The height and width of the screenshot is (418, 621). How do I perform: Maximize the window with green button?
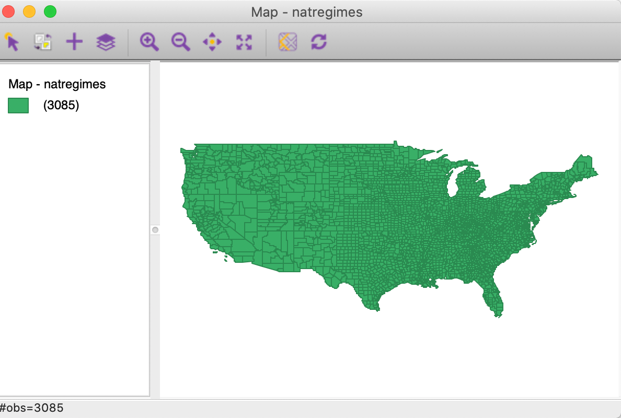pos(50,12)
